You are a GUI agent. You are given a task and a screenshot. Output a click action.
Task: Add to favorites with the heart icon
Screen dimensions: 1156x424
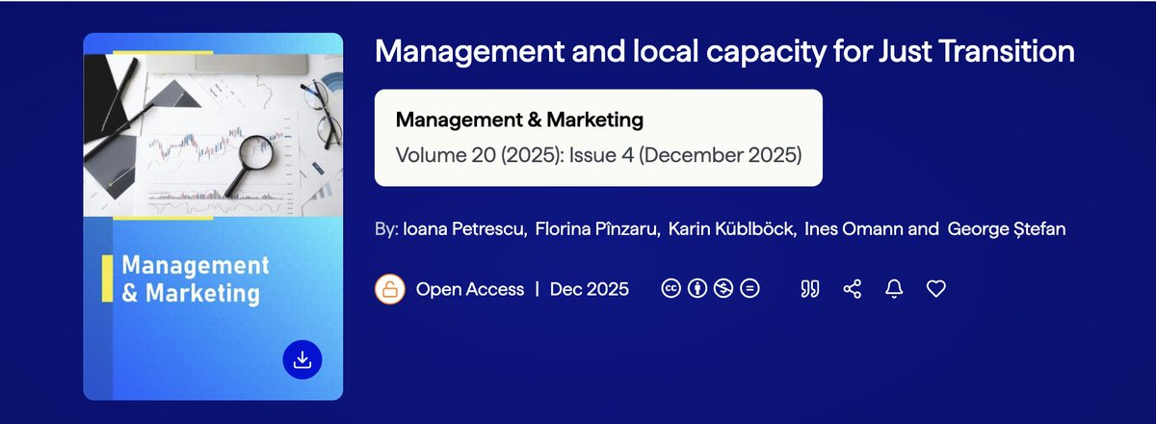[x=936, y=289]
